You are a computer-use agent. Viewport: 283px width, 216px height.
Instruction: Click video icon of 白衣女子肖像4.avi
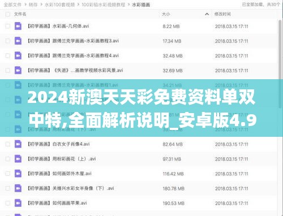(18, 144)
